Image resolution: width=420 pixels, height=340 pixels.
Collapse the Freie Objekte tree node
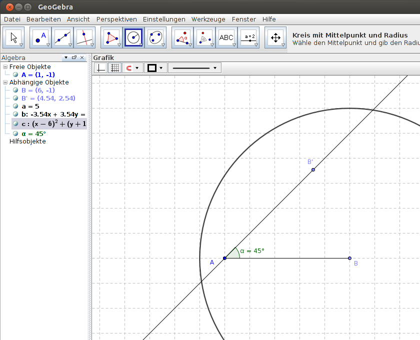pos(5,66)
